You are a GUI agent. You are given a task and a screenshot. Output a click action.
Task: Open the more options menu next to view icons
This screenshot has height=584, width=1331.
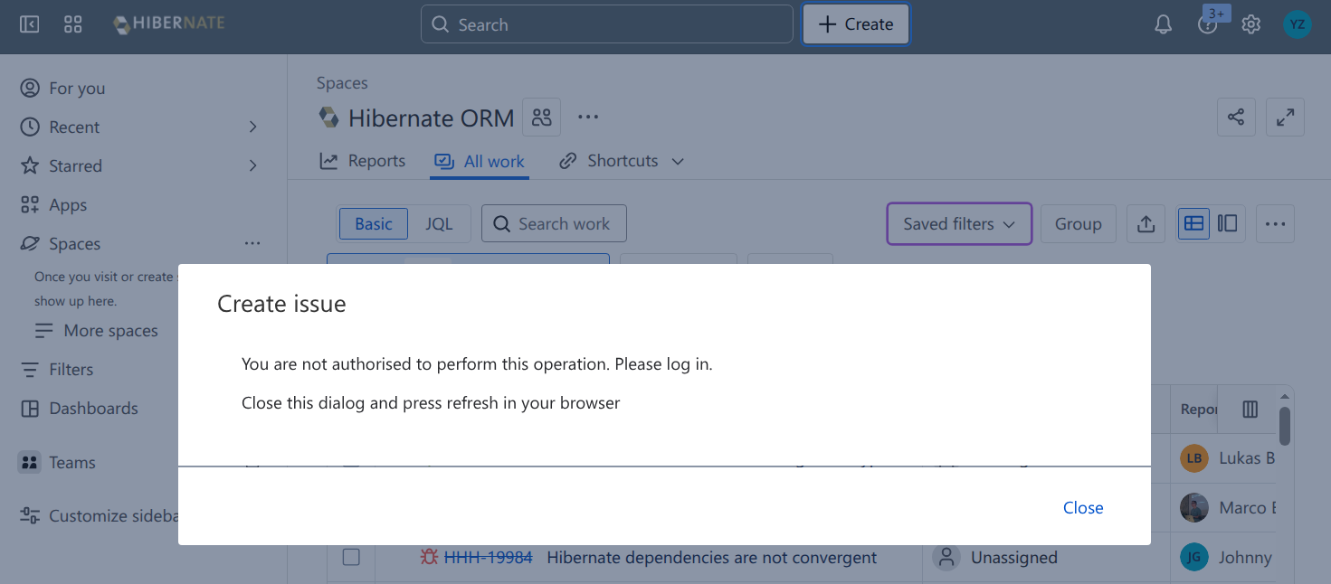(x=1275, y=224)
